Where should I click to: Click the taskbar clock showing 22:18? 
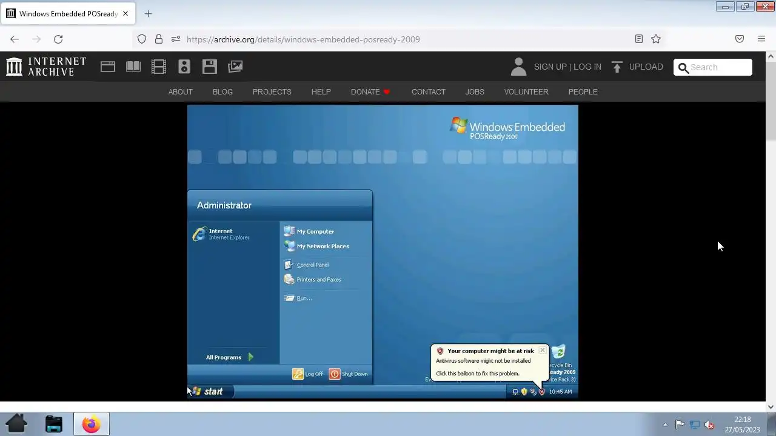(x=742, y=424)
